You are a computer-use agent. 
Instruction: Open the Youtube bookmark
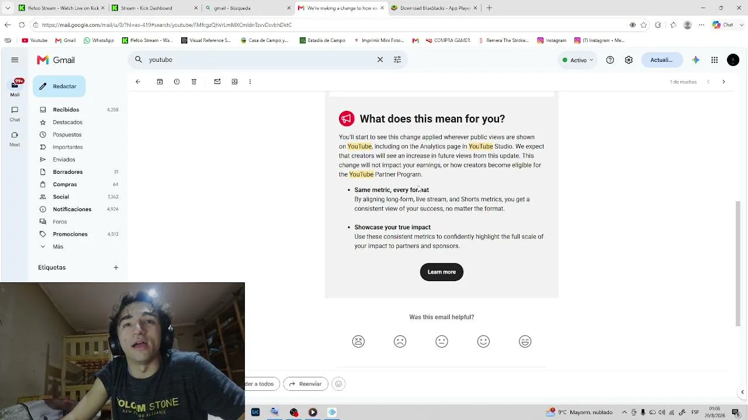click(34, 40)
